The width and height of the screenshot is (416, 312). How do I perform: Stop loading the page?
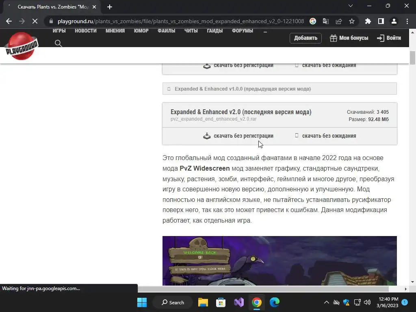[35, 21]
